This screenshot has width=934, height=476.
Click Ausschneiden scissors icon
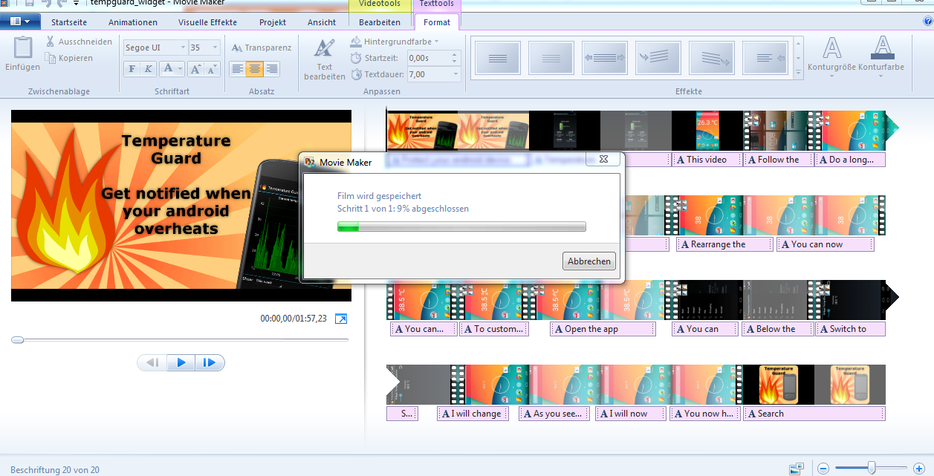[x=51, y=42]
